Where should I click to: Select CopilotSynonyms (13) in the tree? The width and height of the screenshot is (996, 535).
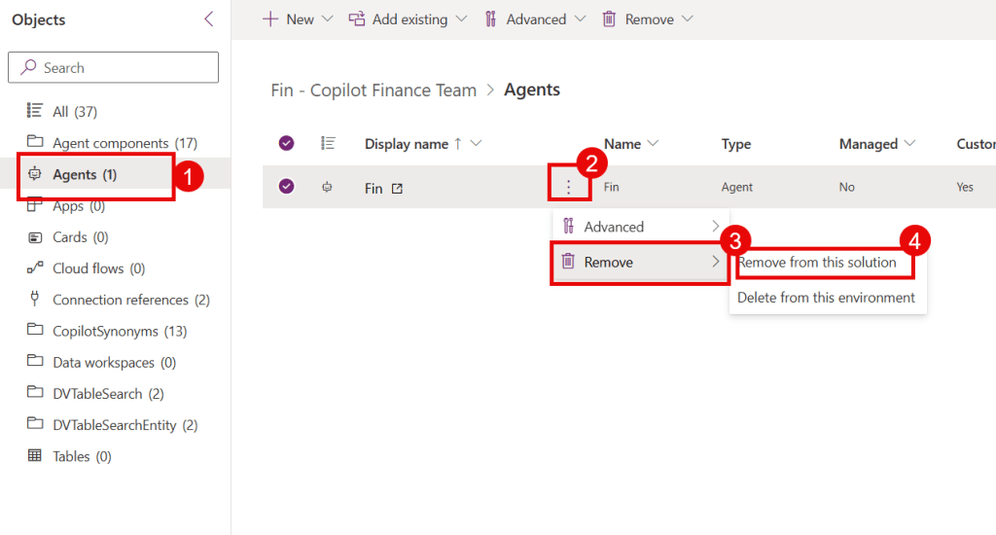[105, 331]
